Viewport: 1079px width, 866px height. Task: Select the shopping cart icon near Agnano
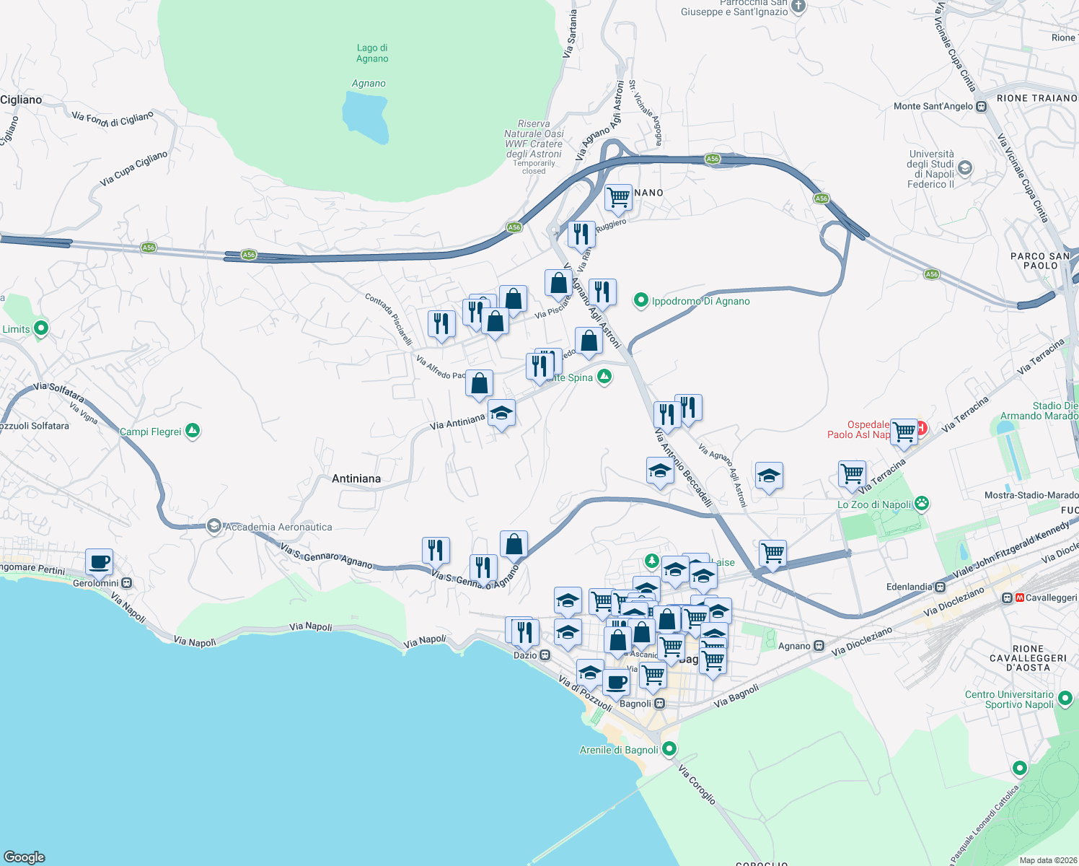coord(617,196)
